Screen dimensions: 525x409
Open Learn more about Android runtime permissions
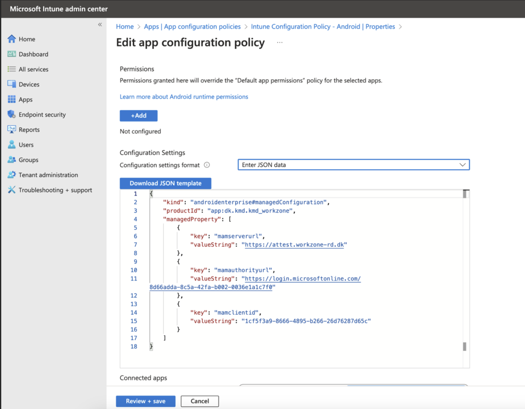pos(184,97)
